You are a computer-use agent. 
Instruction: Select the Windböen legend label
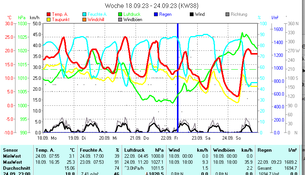click(x=133, y=19)
